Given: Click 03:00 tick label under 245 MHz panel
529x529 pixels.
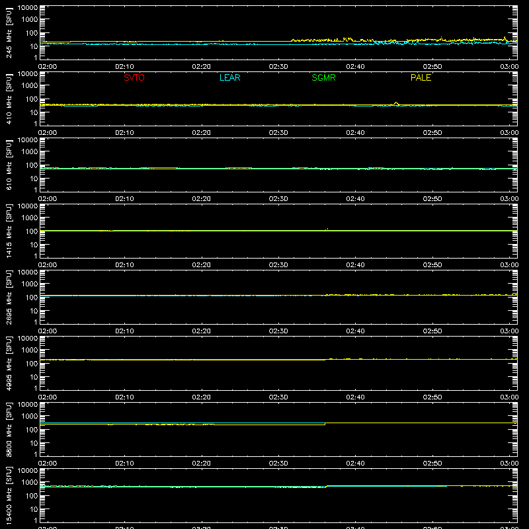Looking at the screenshot, I should point(509,67).
